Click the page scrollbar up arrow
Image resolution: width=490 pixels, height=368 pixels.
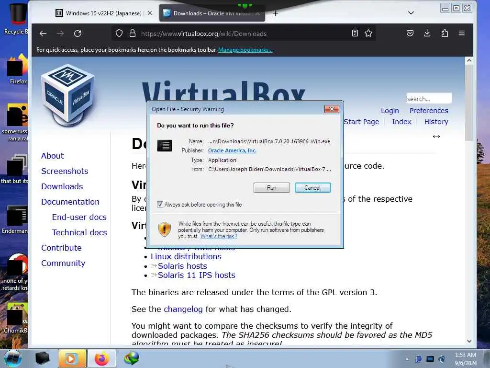469,61
